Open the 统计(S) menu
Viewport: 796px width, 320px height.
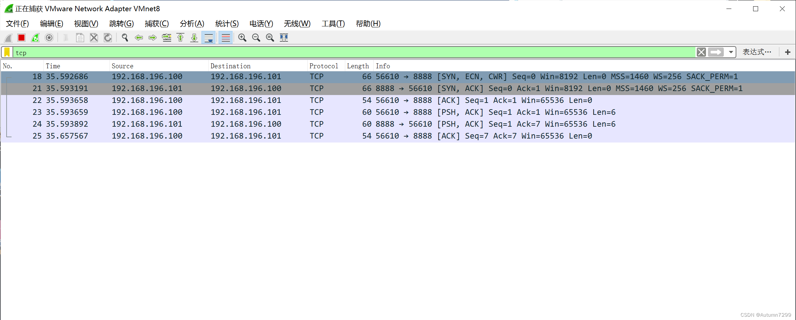(x=227, y=24)
